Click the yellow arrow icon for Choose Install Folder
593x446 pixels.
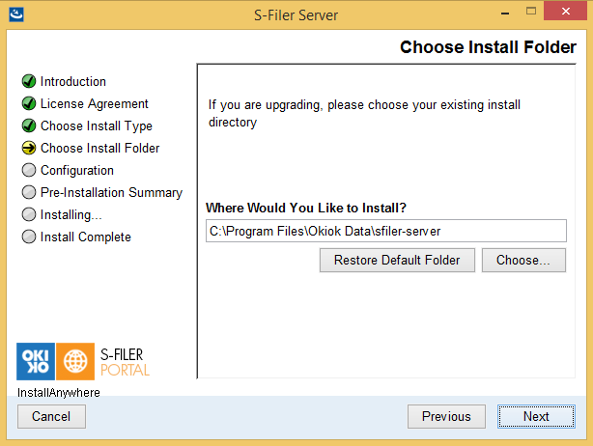point(29,148)
